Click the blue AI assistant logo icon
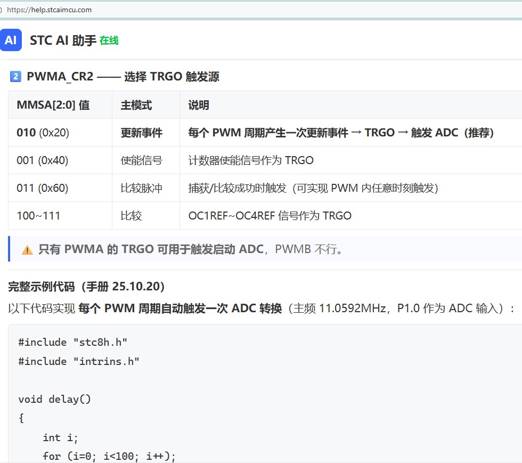 [11, 40]
